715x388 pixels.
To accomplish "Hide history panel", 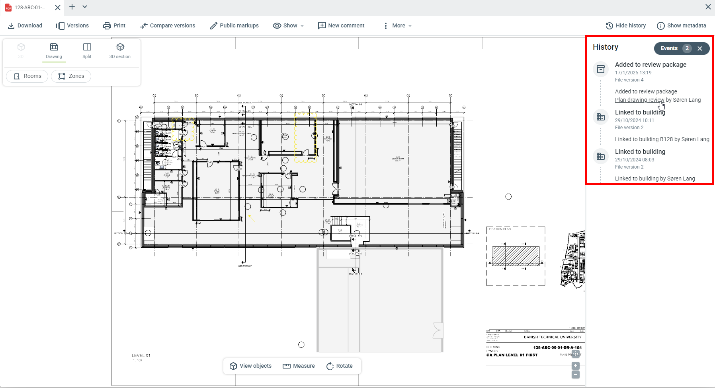I will click(626, 26).
